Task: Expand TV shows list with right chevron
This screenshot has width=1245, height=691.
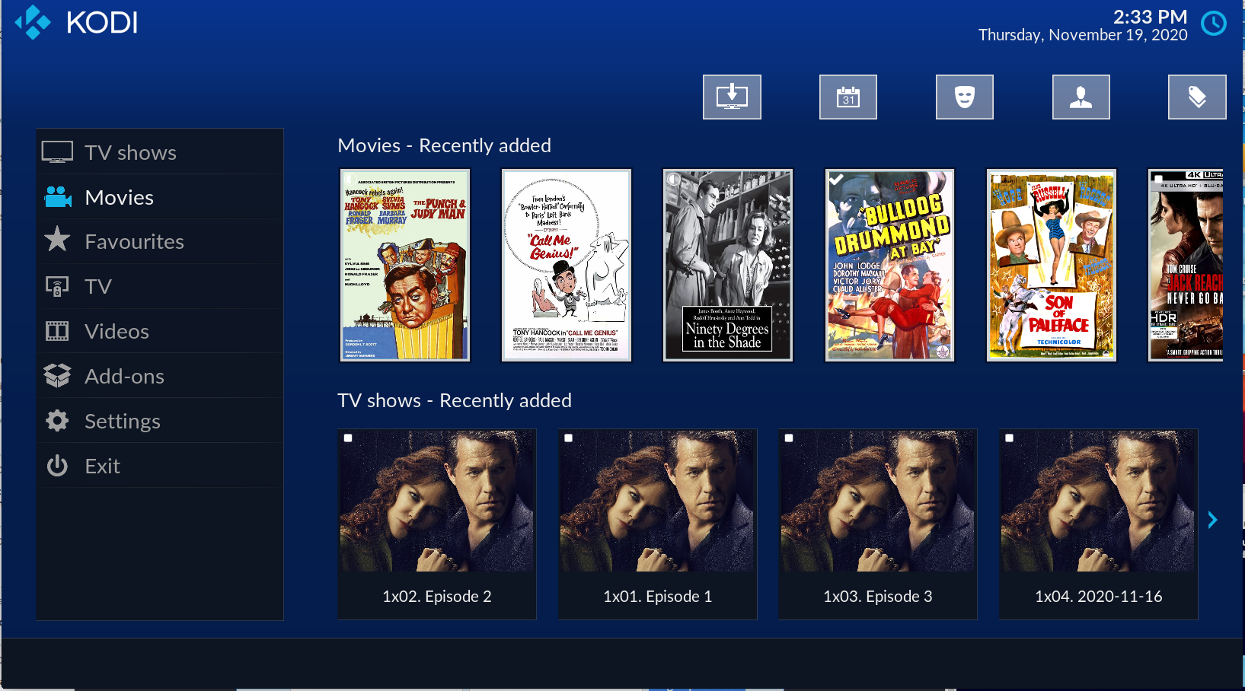Action: [x=1212, y=520]
